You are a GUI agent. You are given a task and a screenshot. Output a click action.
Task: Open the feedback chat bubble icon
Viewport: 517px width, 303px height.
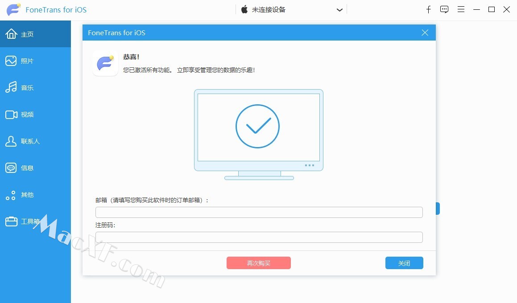click(x=444, y=9)
